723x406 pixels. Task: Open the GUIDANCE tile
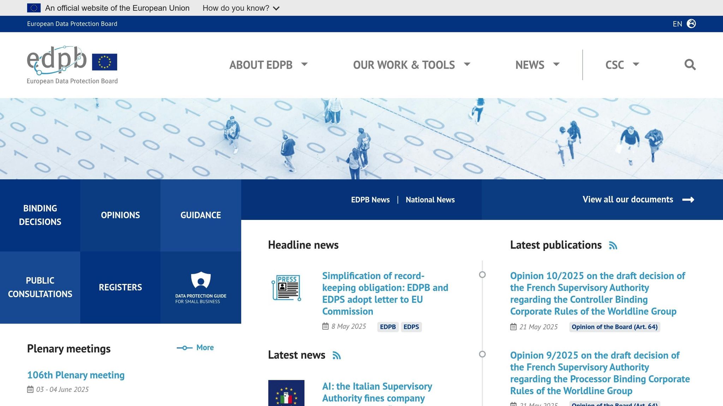[x=201, y=215]
